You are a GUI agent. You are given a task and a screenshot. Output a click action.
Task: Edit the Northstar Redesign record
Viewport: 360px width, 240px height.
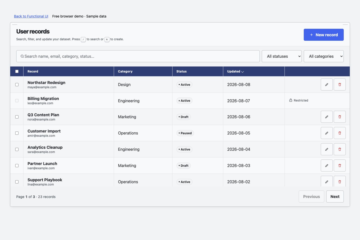[326, 84]
